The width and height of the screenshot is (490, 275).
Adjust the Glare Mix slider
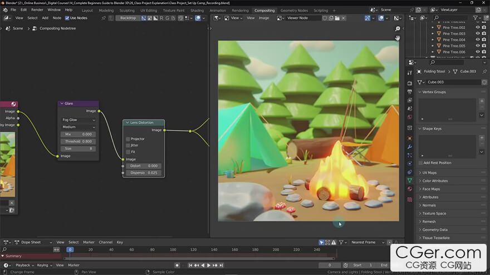pos(79,134)
